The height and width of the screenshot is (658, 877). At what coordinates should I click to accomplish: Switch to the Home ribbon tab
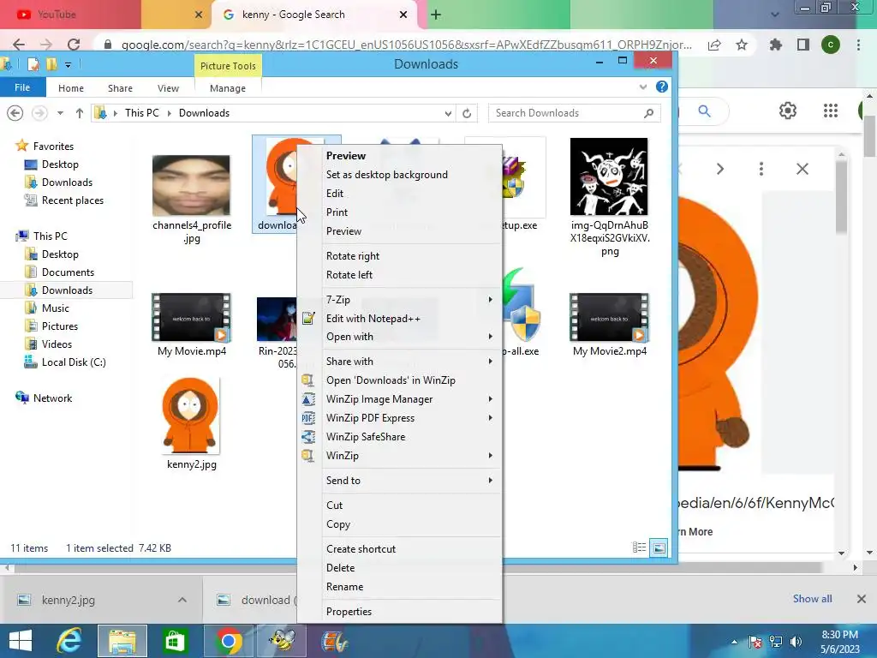71,88
